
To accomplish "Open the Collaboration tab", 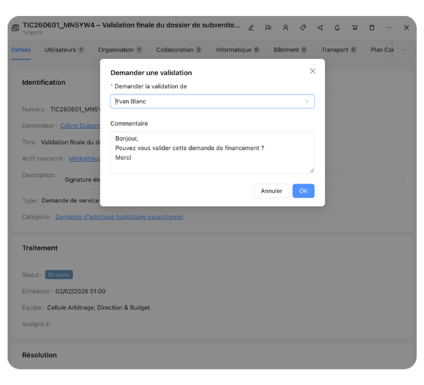I will pos(179,50).
